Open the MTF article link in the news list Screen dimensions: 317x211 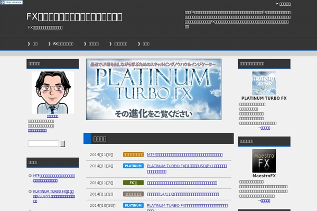[185, 155]
